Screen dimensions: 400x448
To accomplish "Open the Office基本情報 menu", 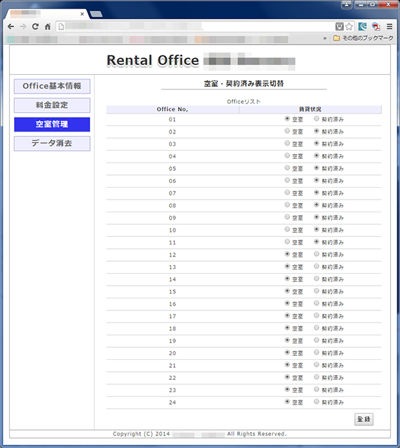I will 52,86.
